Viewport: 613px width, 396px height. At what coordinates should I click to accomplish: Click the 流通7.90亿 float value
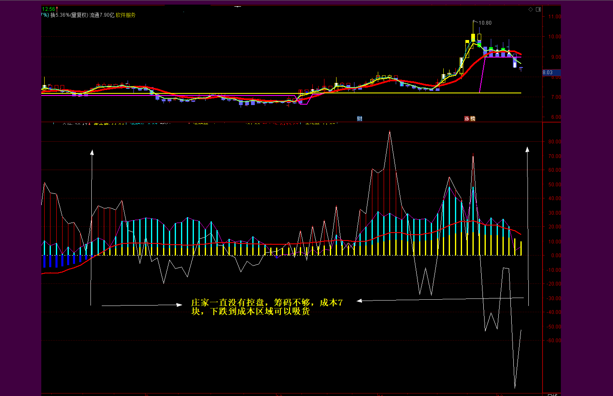click(x=102, y=15)
